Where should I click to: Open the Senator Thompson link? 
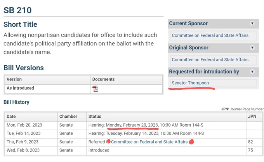click(190, 83)
